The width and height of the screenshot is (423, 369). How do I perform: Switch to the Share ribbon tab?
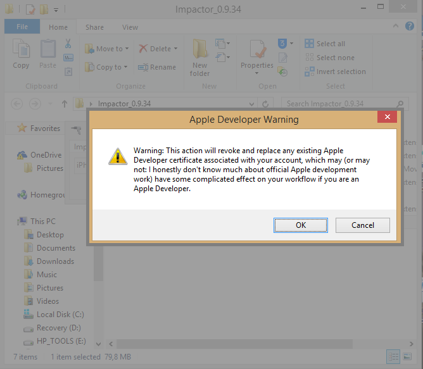tap(94, 27)
